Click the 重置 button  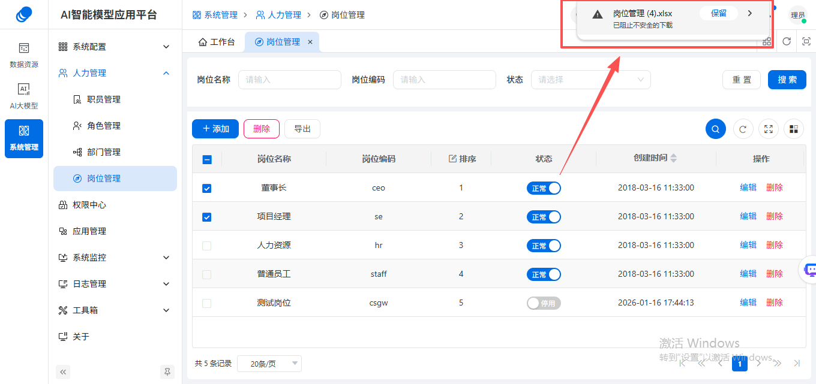pos(742,80)
